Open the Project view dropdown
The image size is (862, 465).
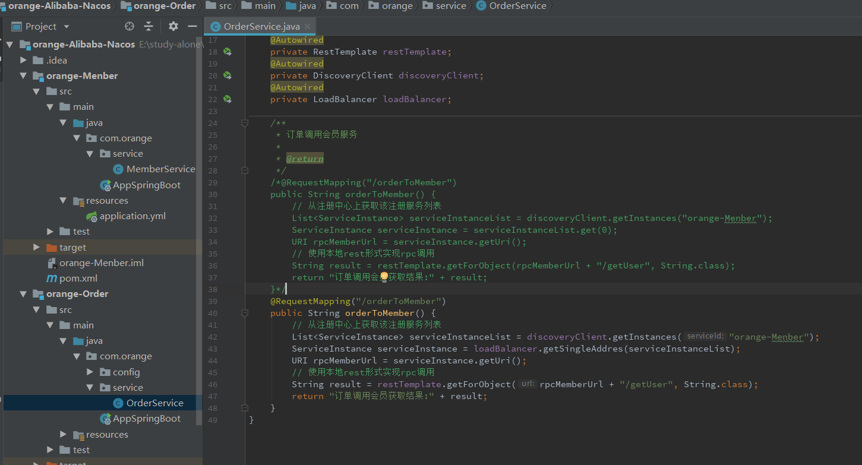click(x=67, y=27)
